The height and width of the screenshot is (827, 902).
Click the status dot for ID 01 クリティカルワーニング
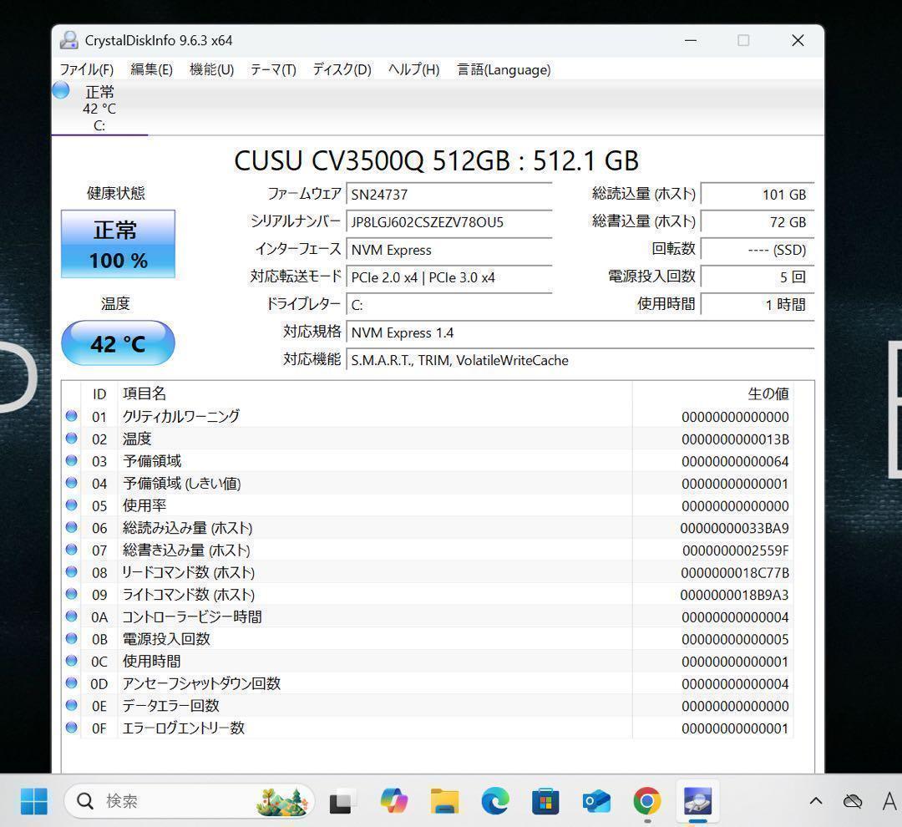pyautogui.click(x=71, y=415)
